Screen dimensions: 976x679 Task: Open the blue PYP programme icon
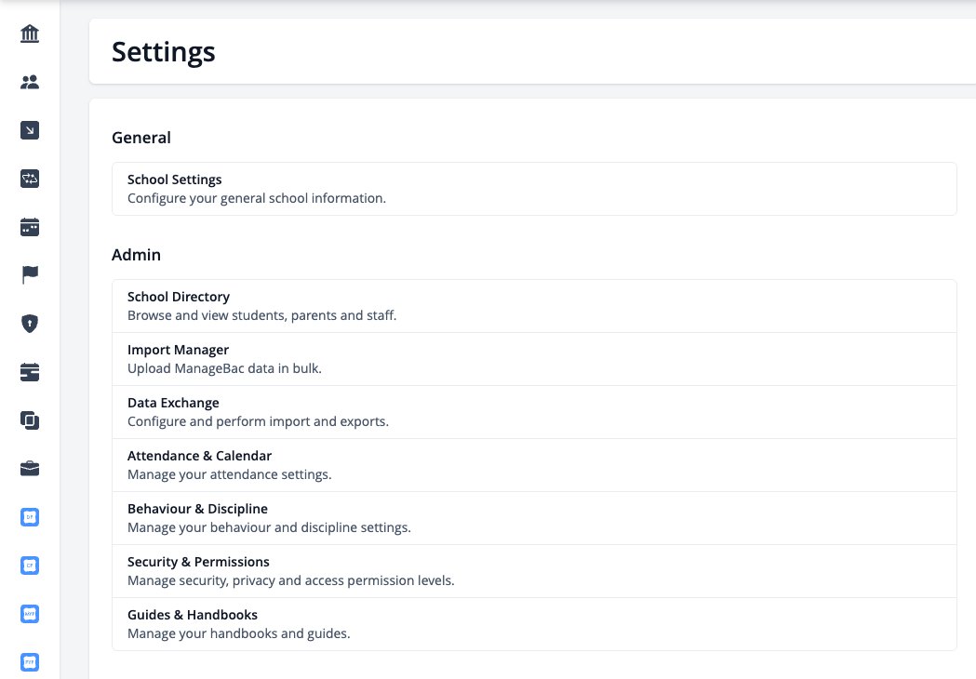pyautogui.click(x=29, y=662)
